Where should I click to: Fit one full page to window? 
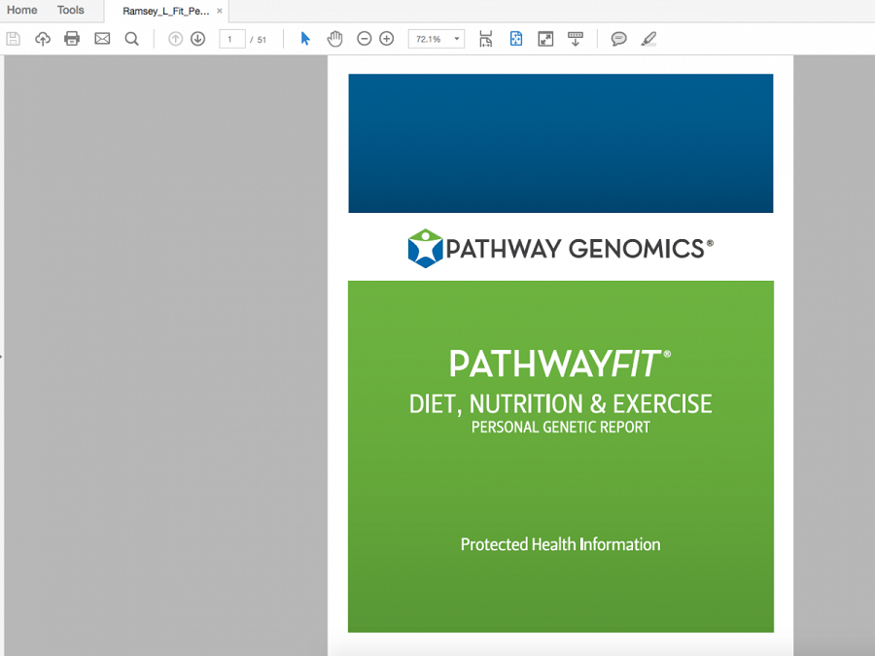click(x=516, y=39)
